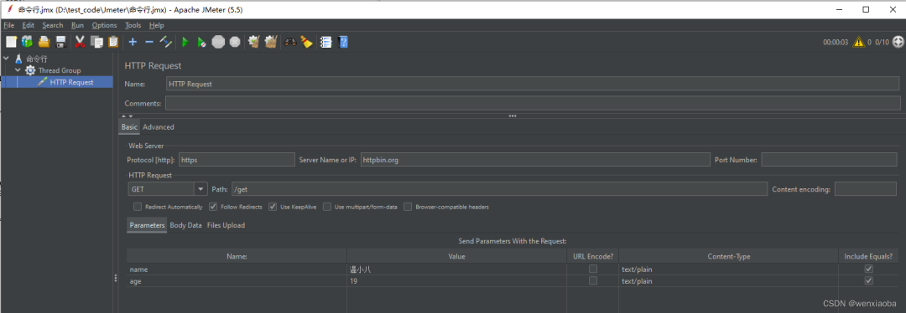906x313 pixels.
Task: Uncheck Use KeepAlive checkbox
Action: (273, 207)
